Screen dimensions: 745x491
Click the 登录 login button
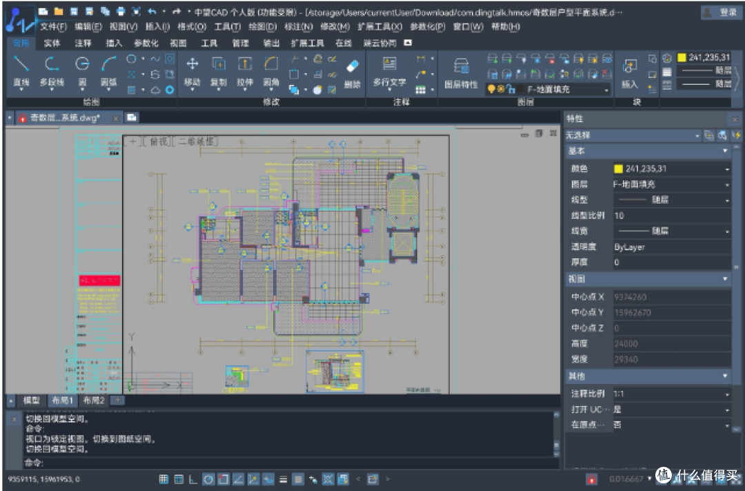721,12
